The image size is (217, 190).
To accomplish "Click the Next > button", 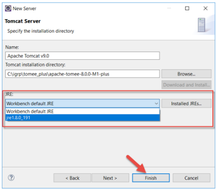I will pyautogui.click(x=110, y=178).
